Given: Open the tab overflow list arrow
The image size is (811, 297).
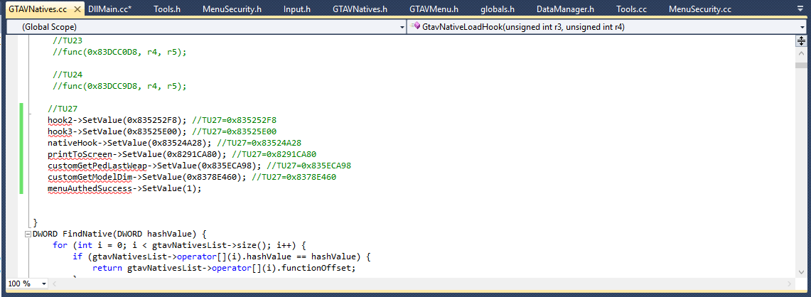Looking at the screenshot, I should [x=800, y=10].
